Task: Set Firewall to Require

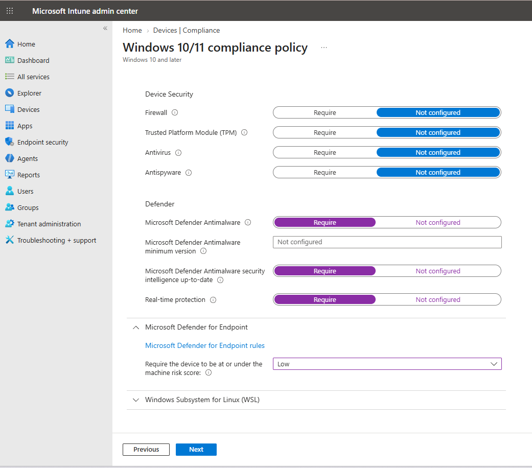Action: [325, 112]
